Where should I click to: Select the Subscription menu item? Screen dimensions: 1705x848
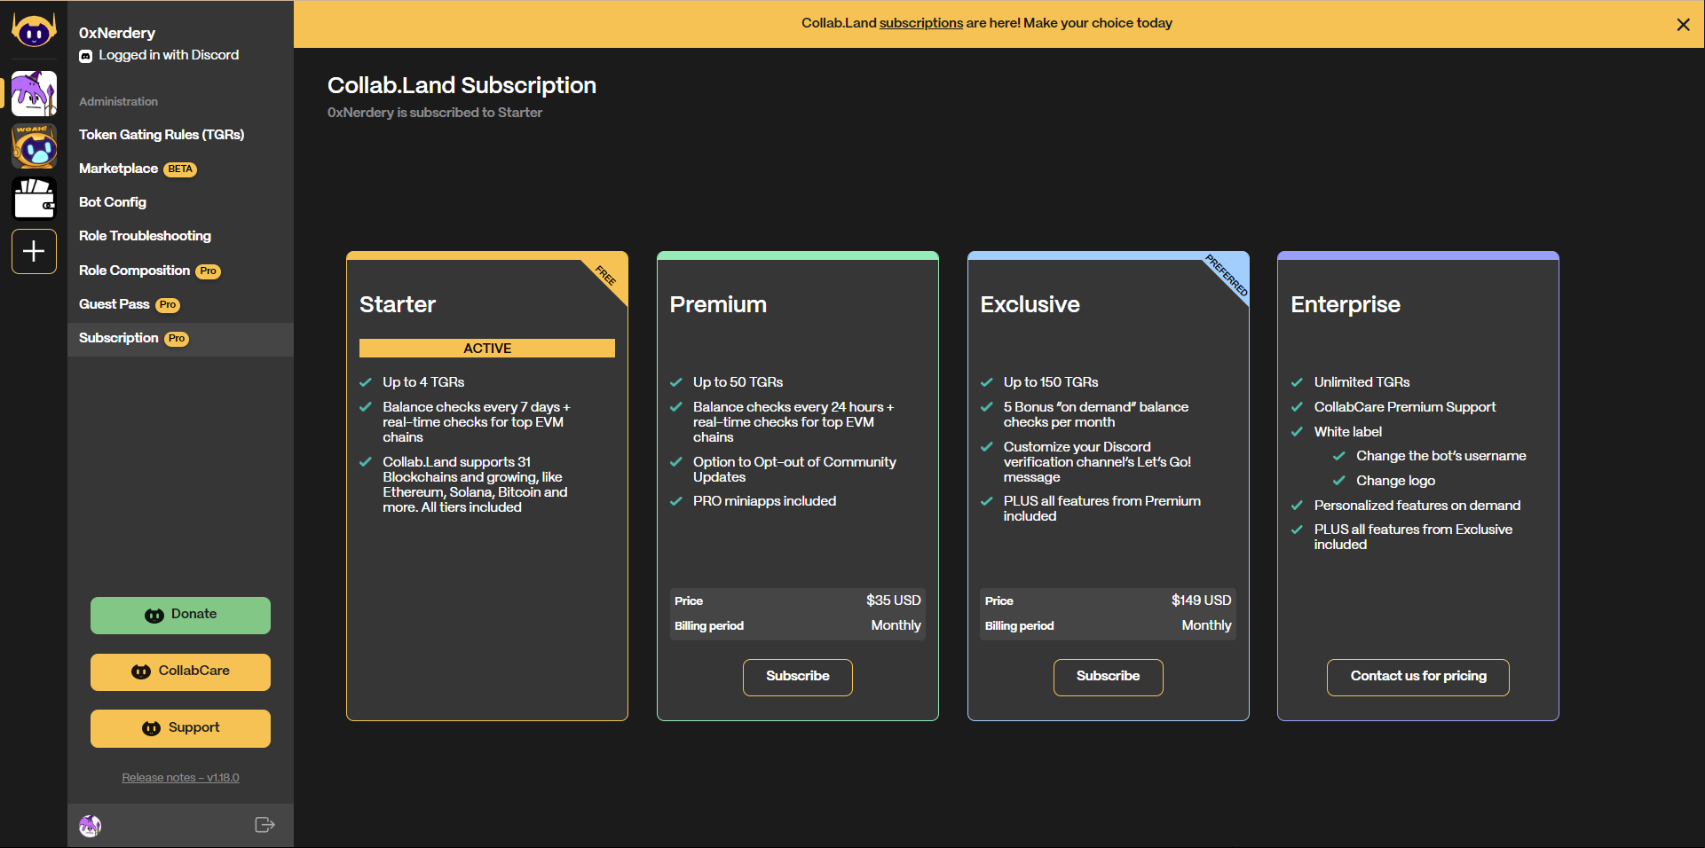coord(180,339)
